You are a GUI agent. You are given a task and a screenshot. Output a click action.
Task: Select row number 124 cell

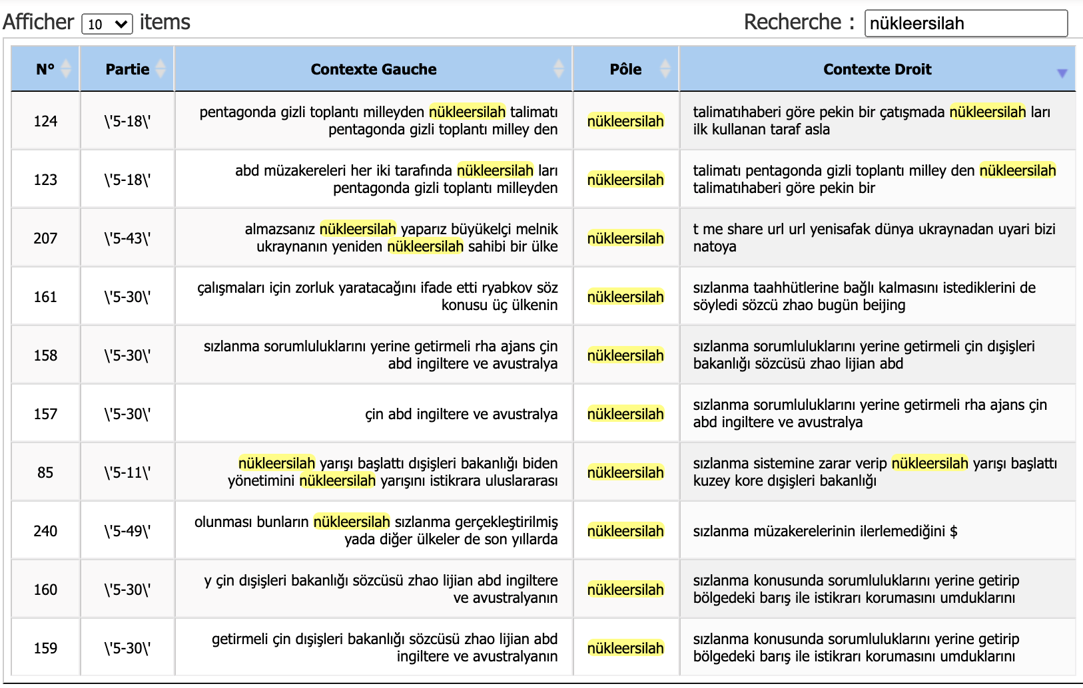(x=45, y=121)
